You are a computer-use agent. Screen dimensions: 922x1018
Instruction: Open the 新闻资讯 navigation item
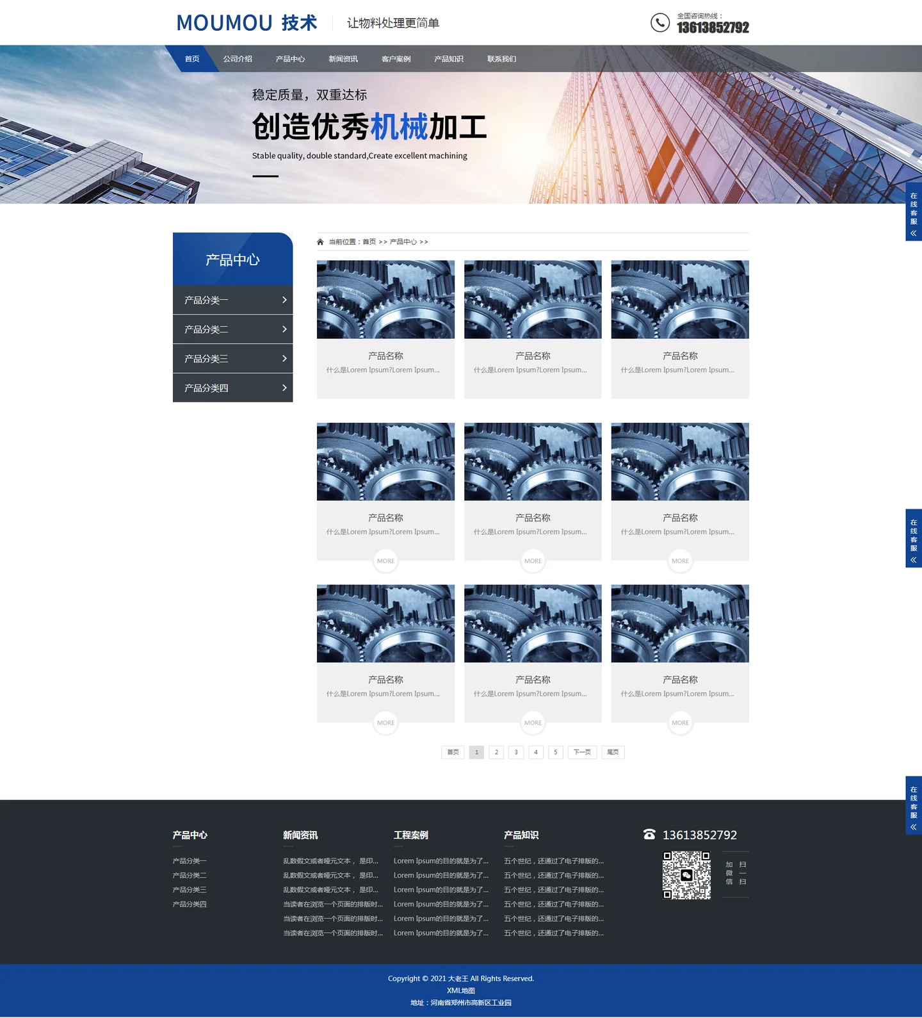[x=343, y=59]
